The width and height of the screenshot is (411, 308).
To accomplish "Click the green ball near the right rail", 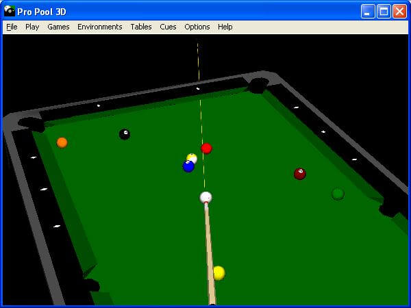I will coord(338,194).
